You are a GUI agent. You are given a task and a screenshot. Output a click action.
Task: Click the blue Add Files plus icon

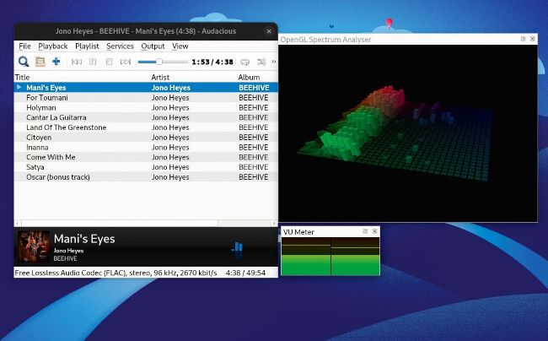click(x=56, y=62)
